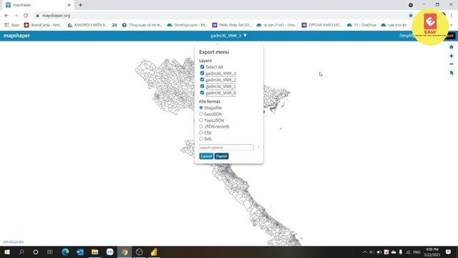Open the S1 - OneDrive bookmark
This screenshot has height=258, width=458.
click(x=361, y=25)
